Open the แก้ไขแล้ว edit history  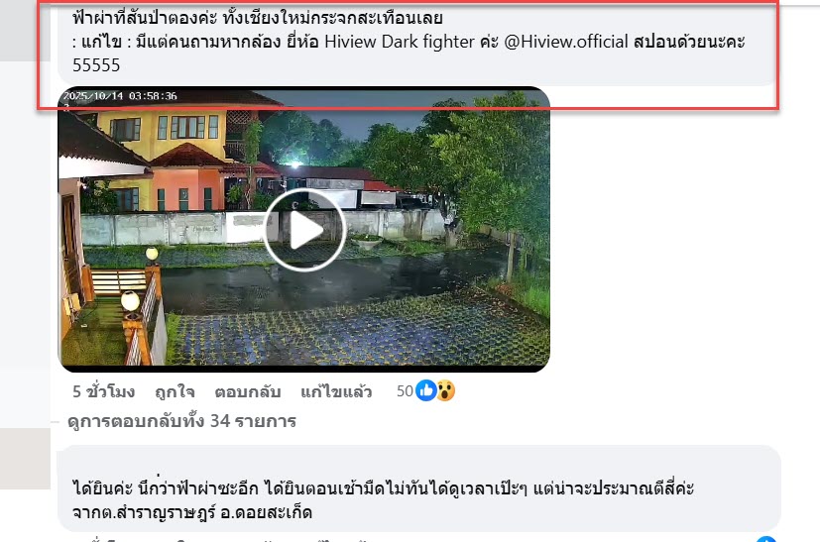[x=336, y=391]
